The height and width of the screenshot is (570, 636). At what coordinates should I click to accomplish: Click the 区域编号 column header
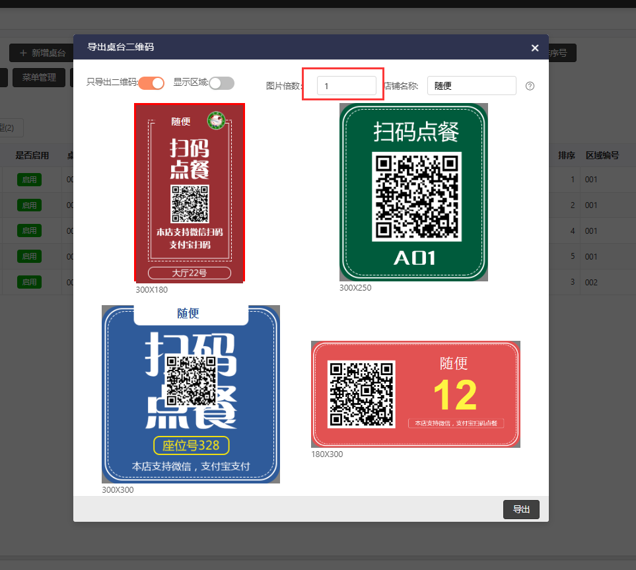(x=602, y=156)
